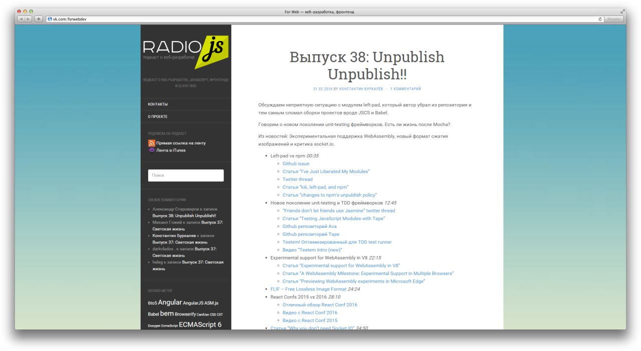641x351 pixels.
Task: Open the О ПРОЕКТЕ menu item
Action: [x=158, y=116]
